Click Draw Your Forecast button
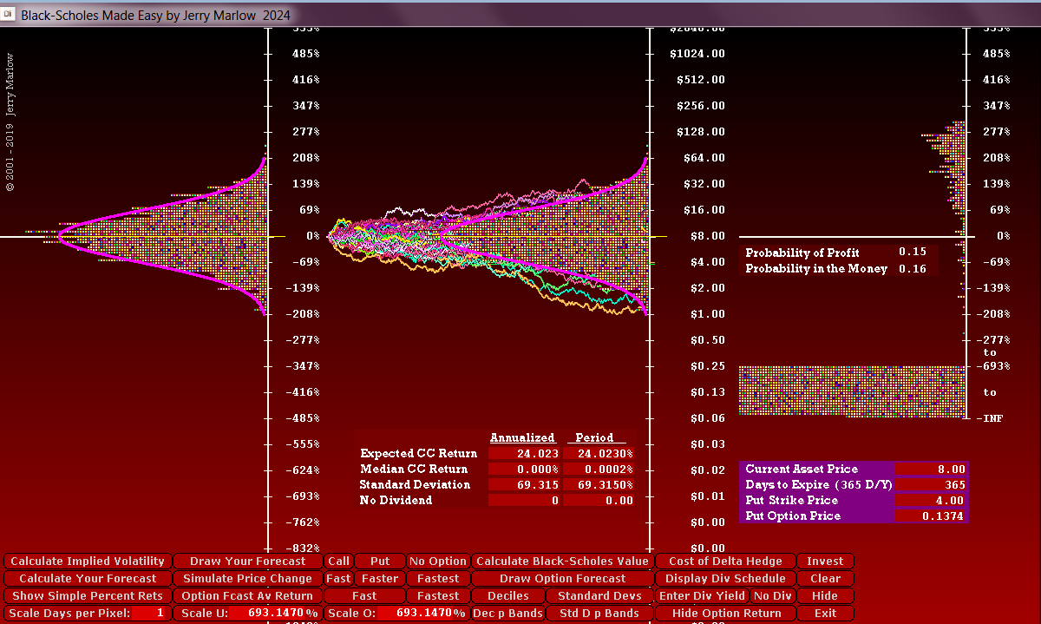The image size is (1041, 624). click(x=247, y=562)
